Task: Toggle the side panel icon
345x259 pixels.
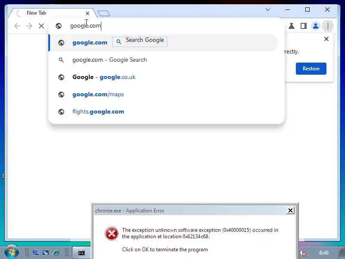Action: pos(304,26)
